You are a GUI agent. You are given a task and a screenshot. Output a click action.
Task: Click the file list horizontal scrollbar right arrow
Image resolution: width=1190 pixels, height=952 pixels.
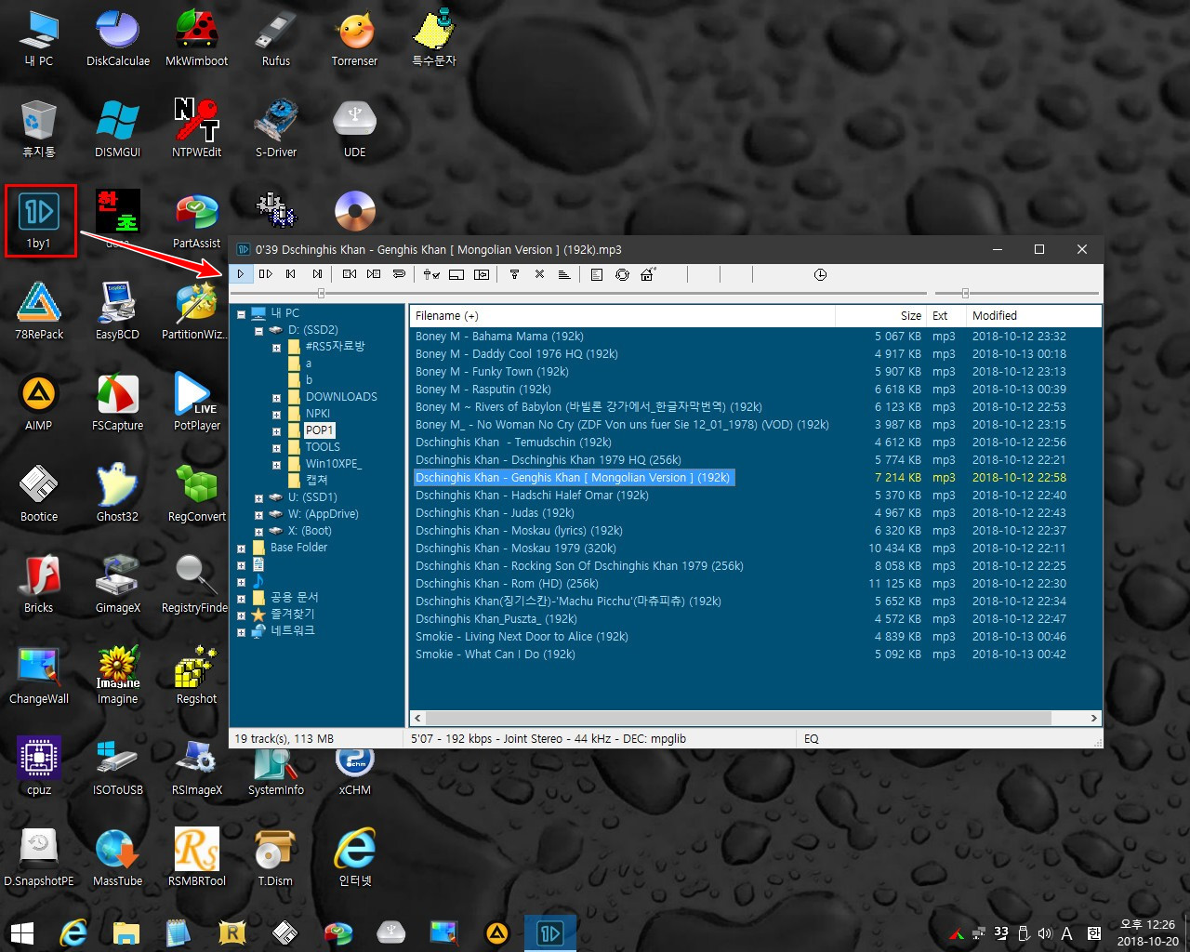pos(1093,718)
